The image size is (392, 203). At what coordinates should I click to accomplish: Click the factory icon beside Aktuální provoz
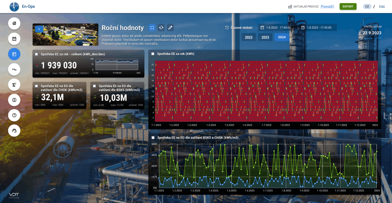(290, 7)
